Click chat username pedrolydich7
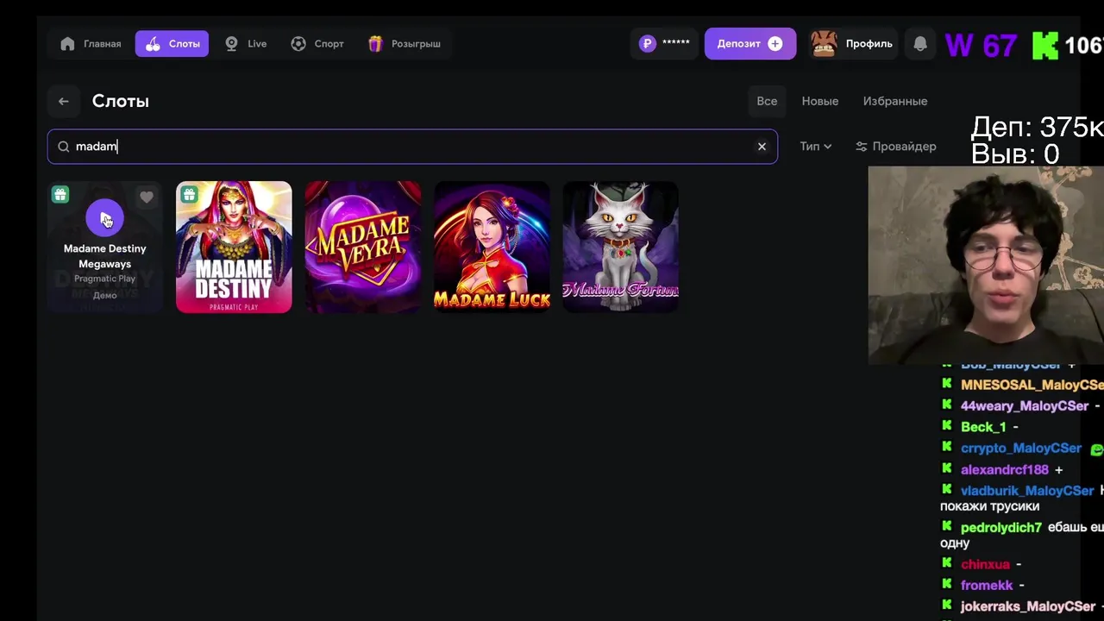The width and height of the screenshot is (1104, 621). point(1001,528)
